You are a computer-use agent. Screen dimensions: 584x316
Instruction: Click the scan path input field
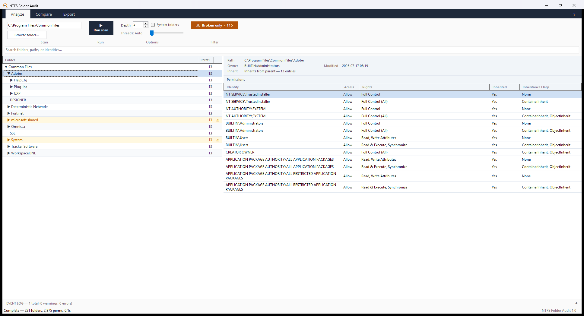[44, 25]
